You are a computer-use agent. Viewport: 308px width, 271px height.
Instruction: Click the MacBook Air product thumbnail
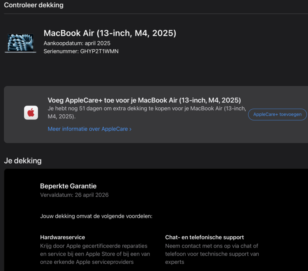(x=20, y=43)
